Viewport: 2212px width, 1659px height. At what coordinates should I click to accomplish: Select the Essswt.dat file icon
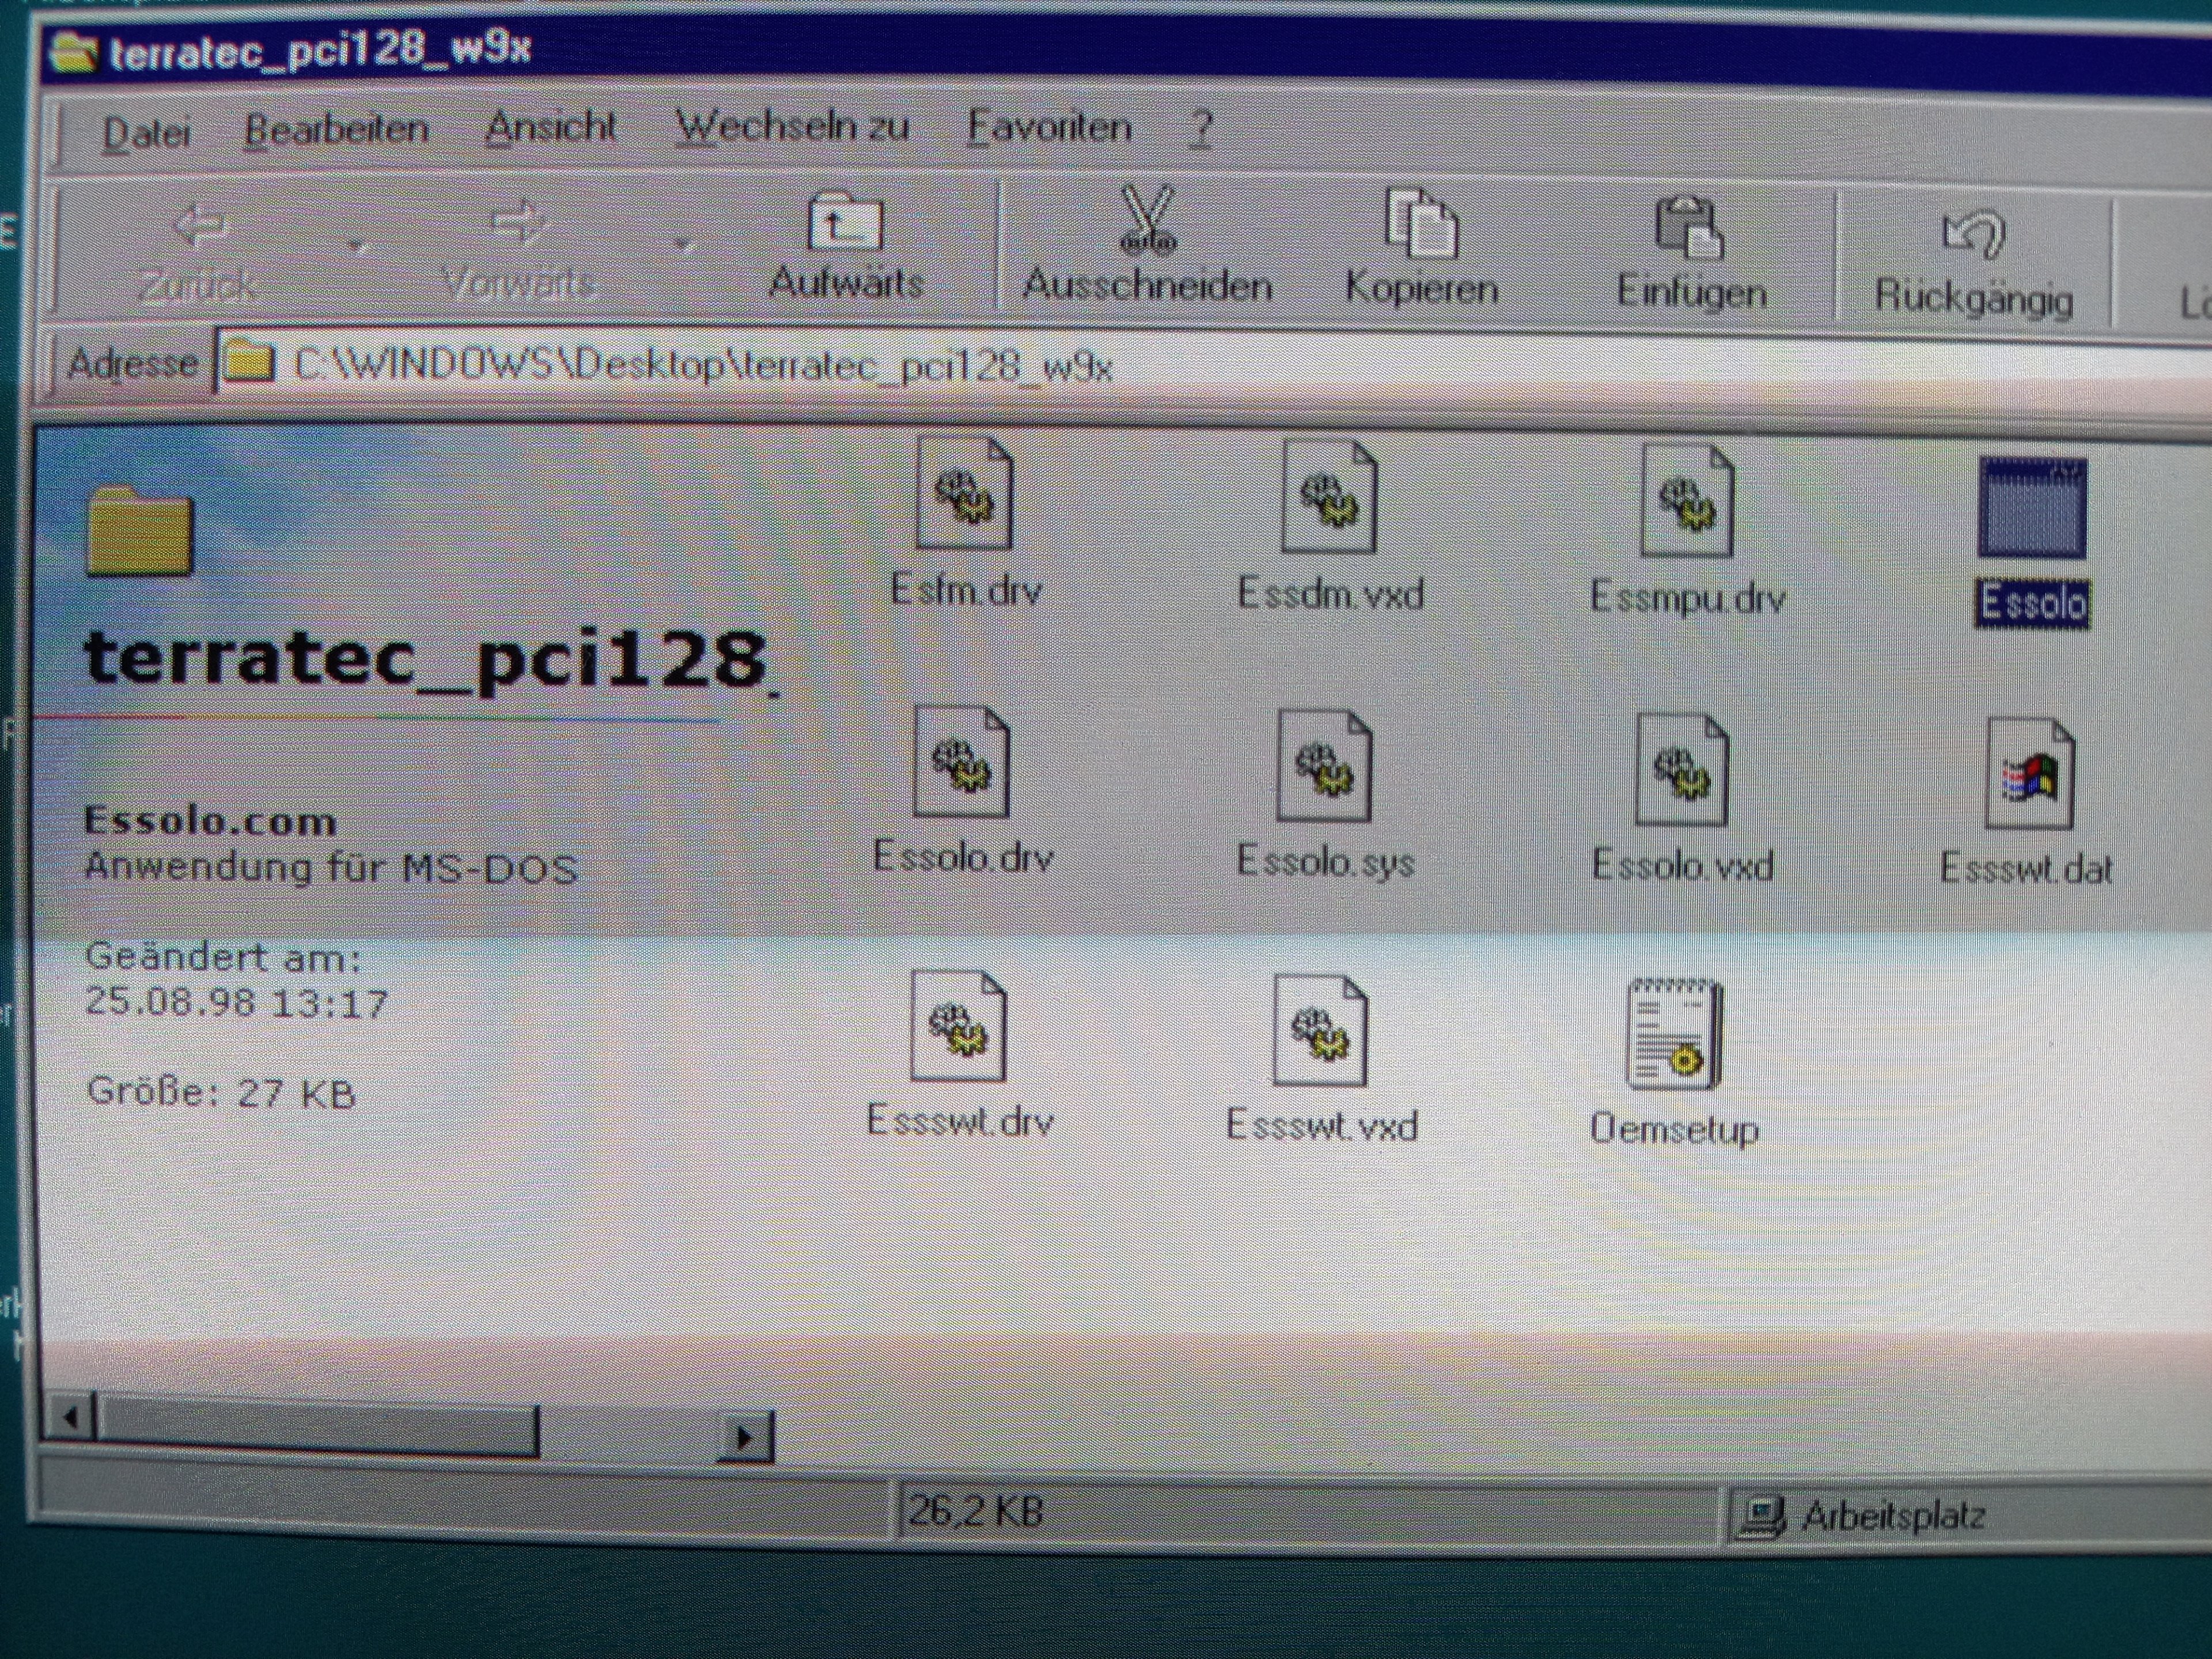2028,775
